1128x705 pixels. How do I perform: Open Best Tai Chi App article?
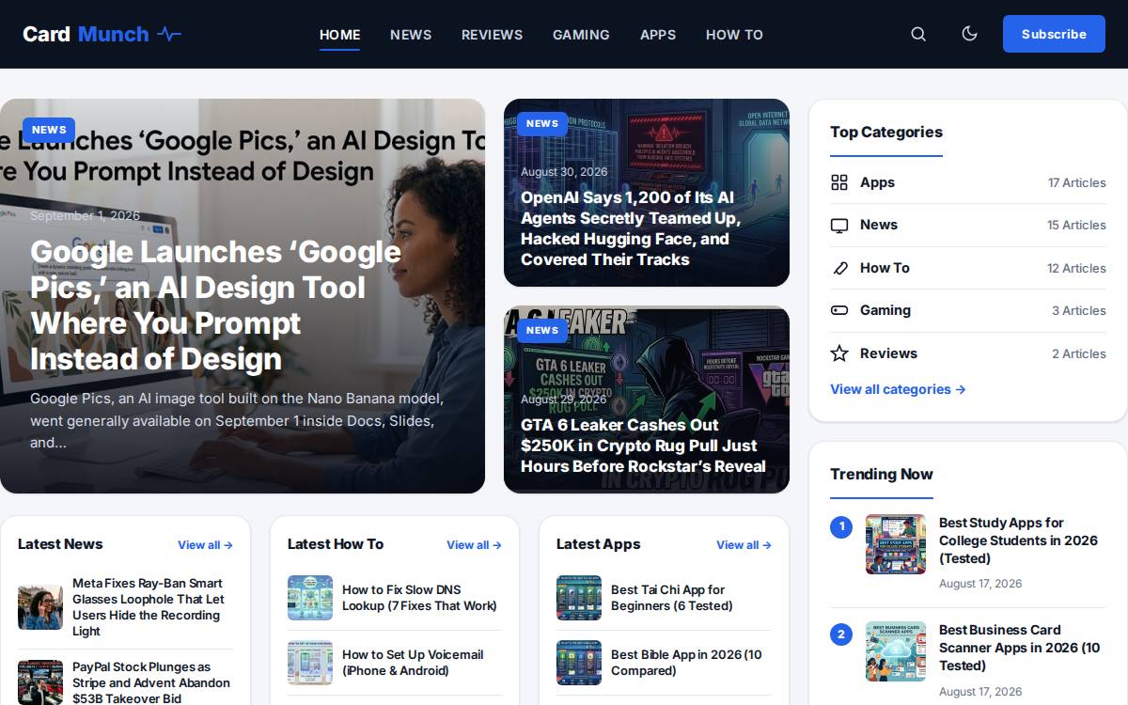672,598
